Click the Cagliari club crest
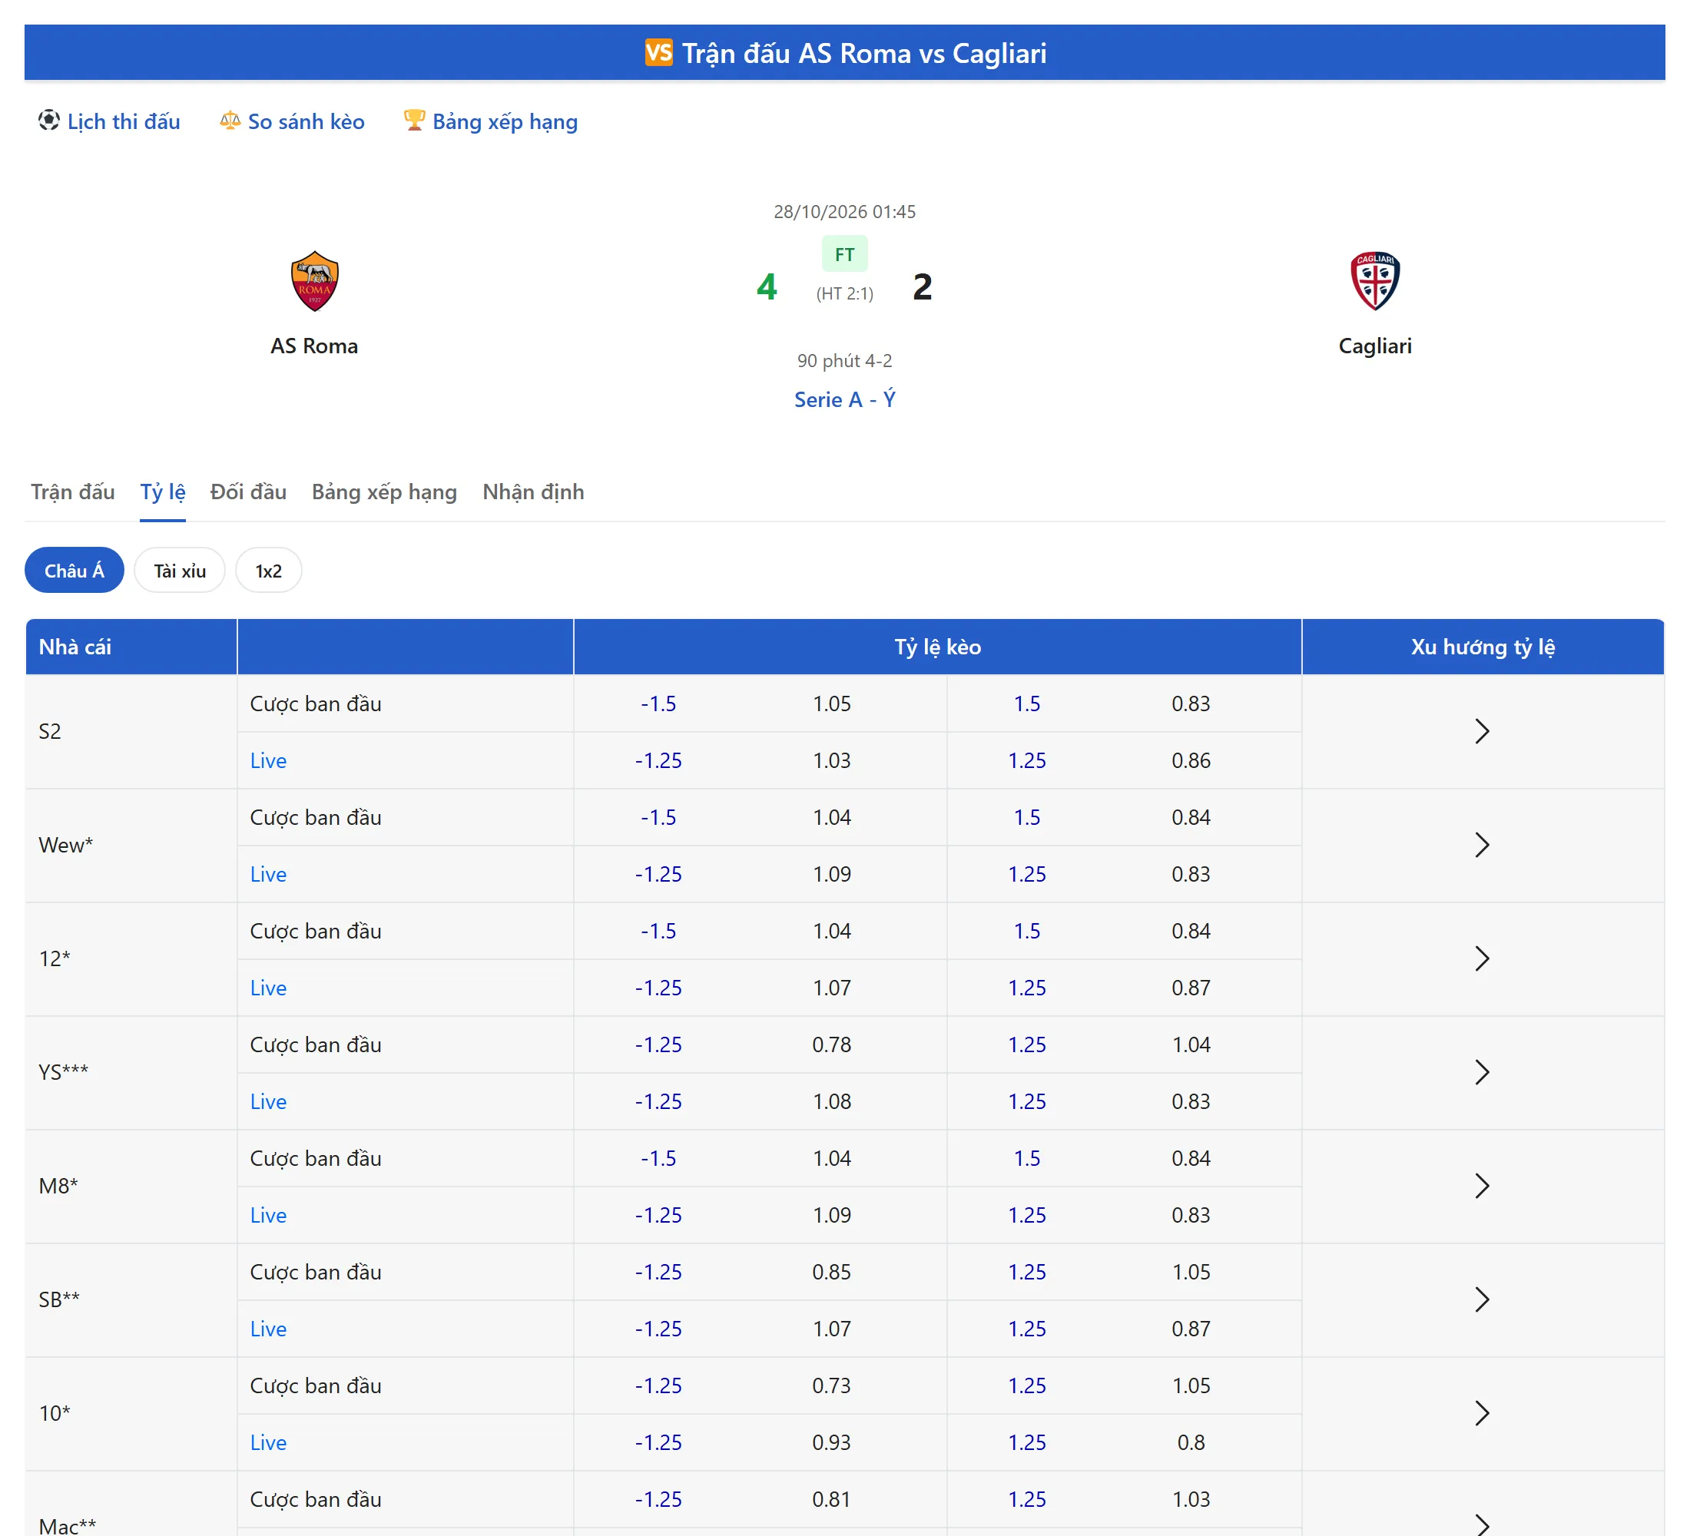Screen dimensions: 1690x1536 (1375, 282)
